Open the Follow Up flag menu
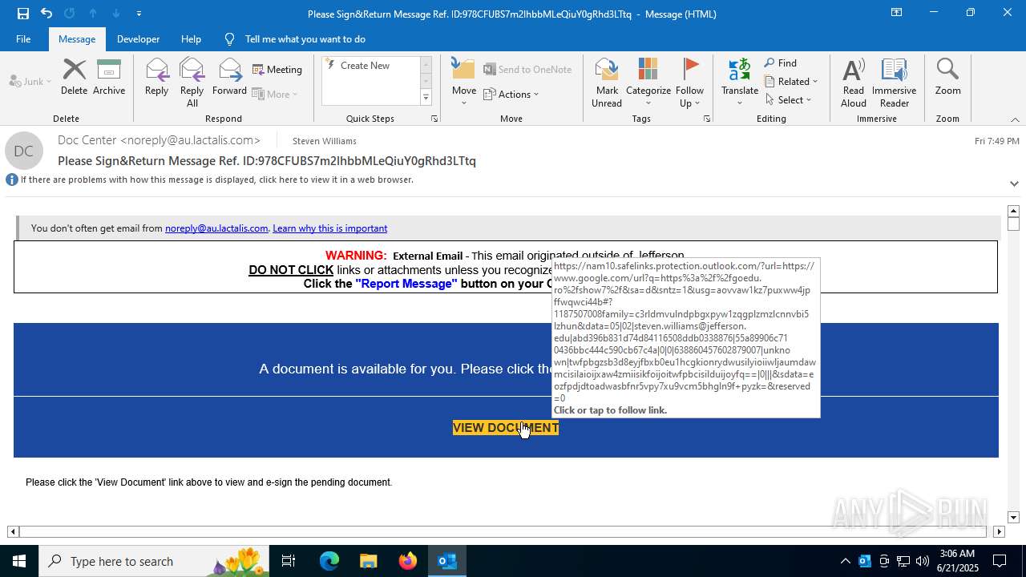The height and width of the screenshot is (577, 1026). click(689, 83)
